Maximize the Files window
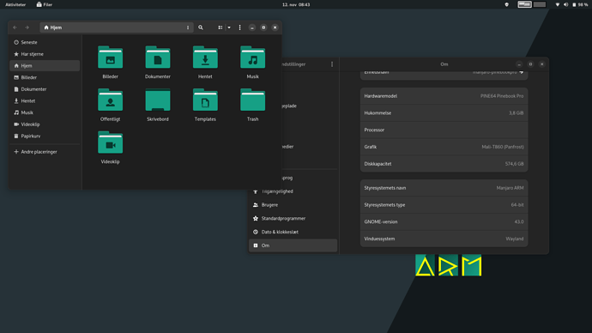592x333 pixels. [263, 27]
